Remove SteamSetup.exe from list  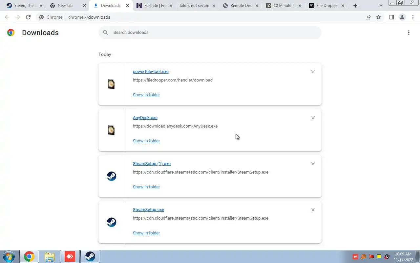click(313, 210)
